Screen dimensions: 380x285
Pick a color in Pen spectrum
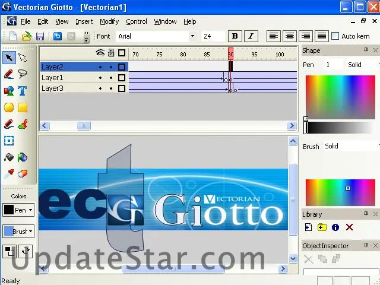coord(340,97)
